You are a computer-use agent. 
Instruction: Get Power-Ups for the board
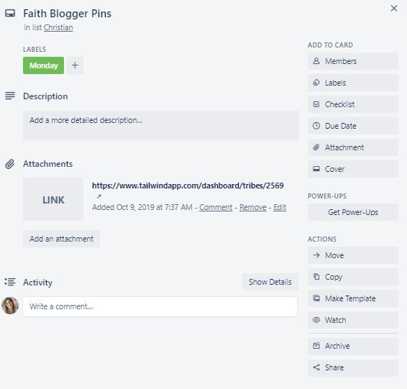(353, 212)
